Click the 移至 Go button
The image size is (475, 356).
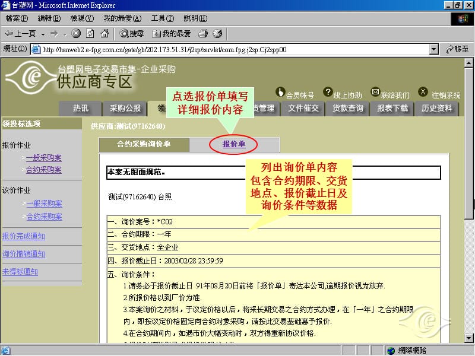click(457, 49)
